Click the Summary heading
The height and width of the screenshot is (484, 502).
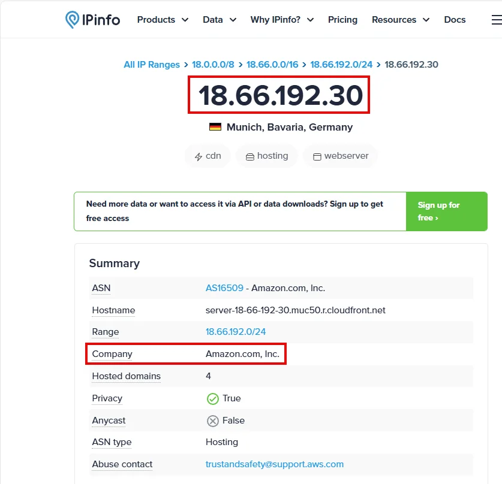tap(115, 264)
